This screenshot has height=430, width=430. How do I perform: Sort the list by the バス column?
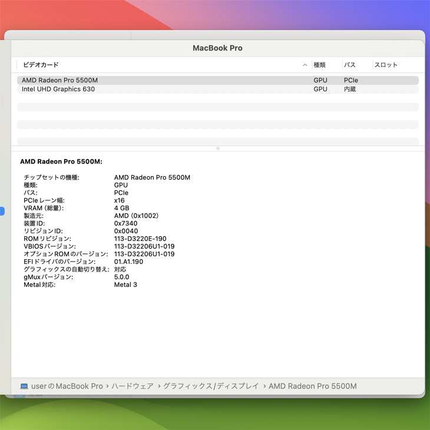tap(350, 65)
